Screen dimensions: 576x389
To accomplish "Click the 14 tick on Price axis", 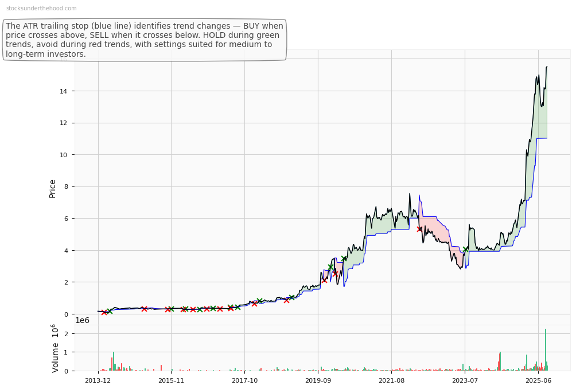I will coord(63,91).
